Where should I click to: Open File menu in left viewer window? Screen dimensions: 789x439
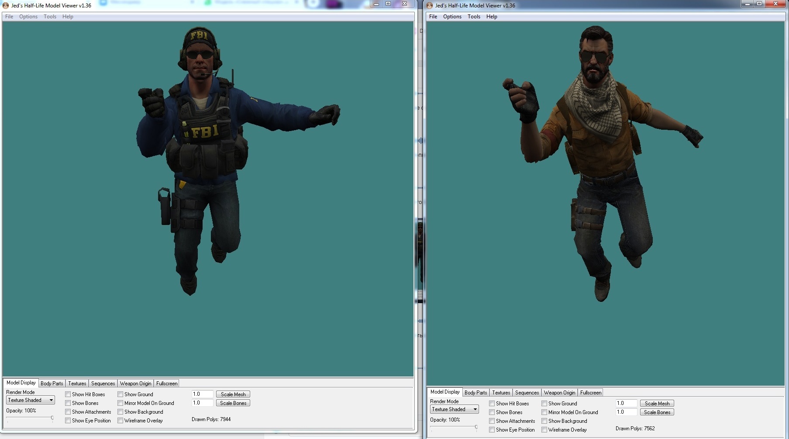(9, 17)
